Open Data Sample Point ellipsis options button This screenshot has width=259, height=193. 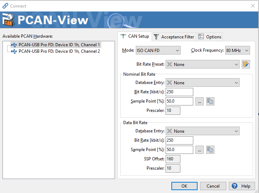point(199,150)
